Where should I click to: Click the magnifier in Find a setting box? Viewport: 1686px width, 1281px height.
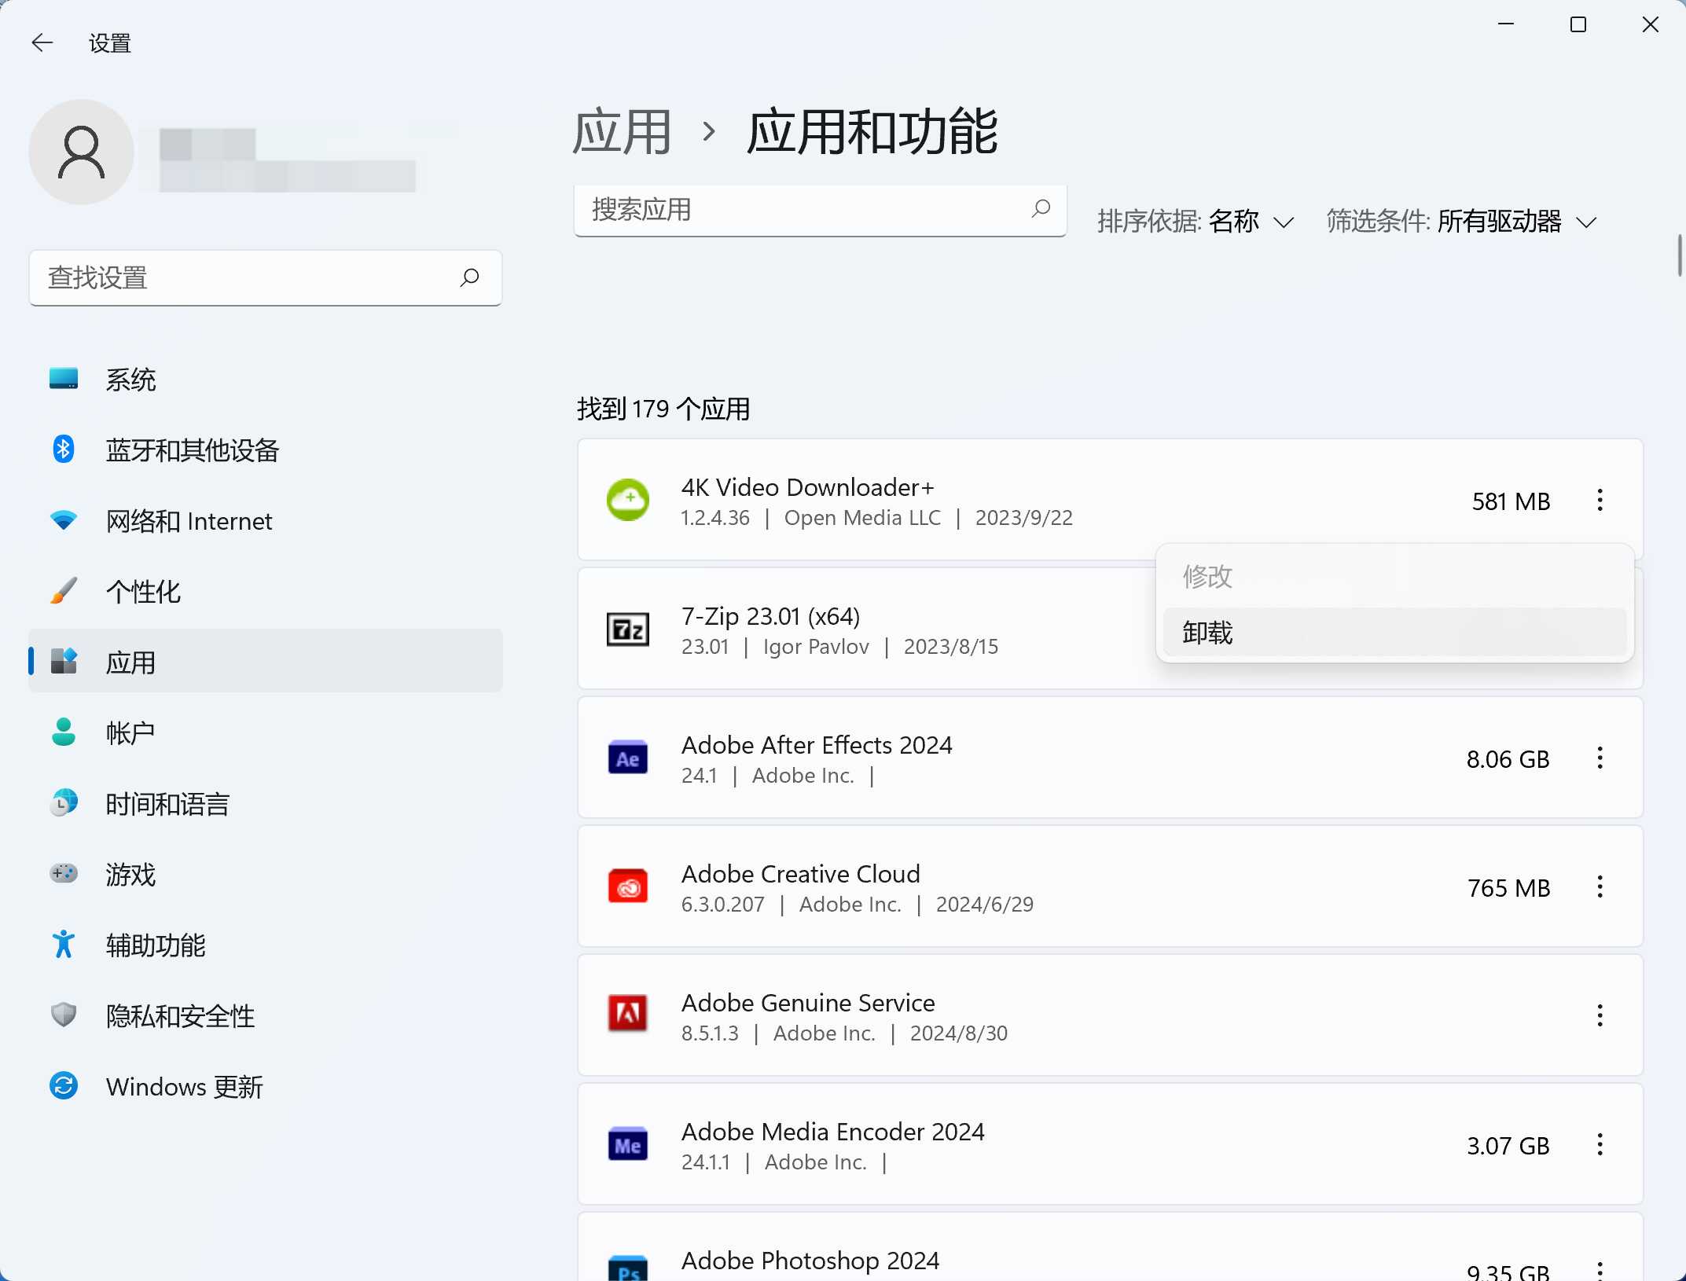point(469,277)
